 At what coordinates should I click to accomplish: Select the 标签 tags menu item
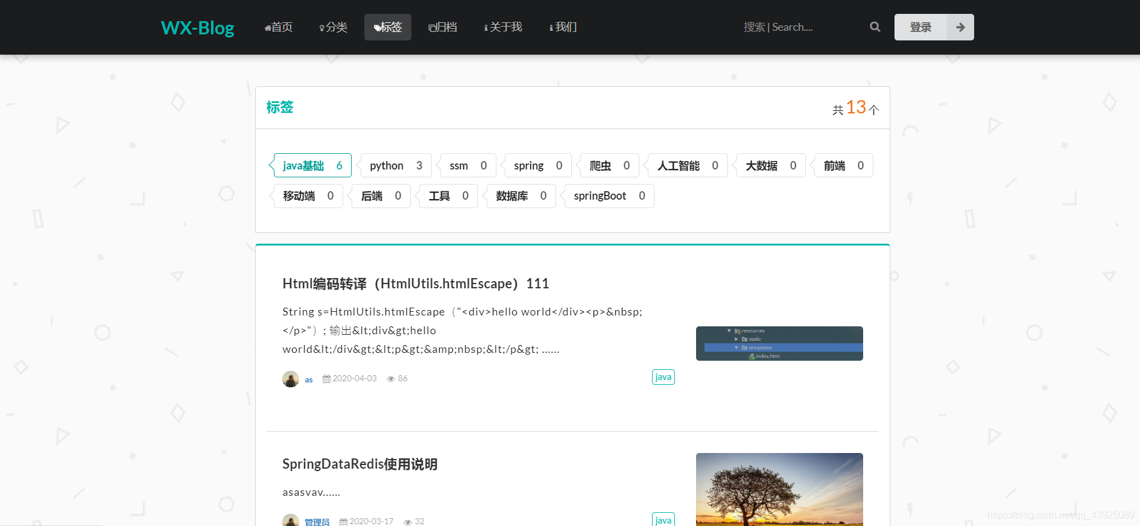388,27
